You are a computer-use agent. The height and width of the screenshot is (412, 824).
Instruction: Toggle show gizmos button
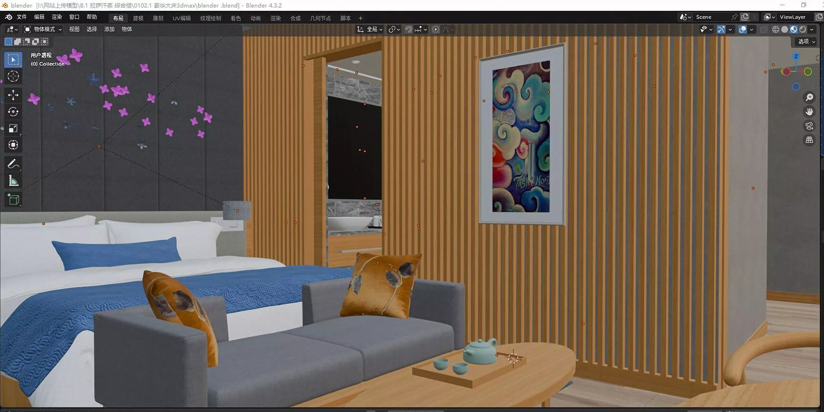tap(721, 30)
